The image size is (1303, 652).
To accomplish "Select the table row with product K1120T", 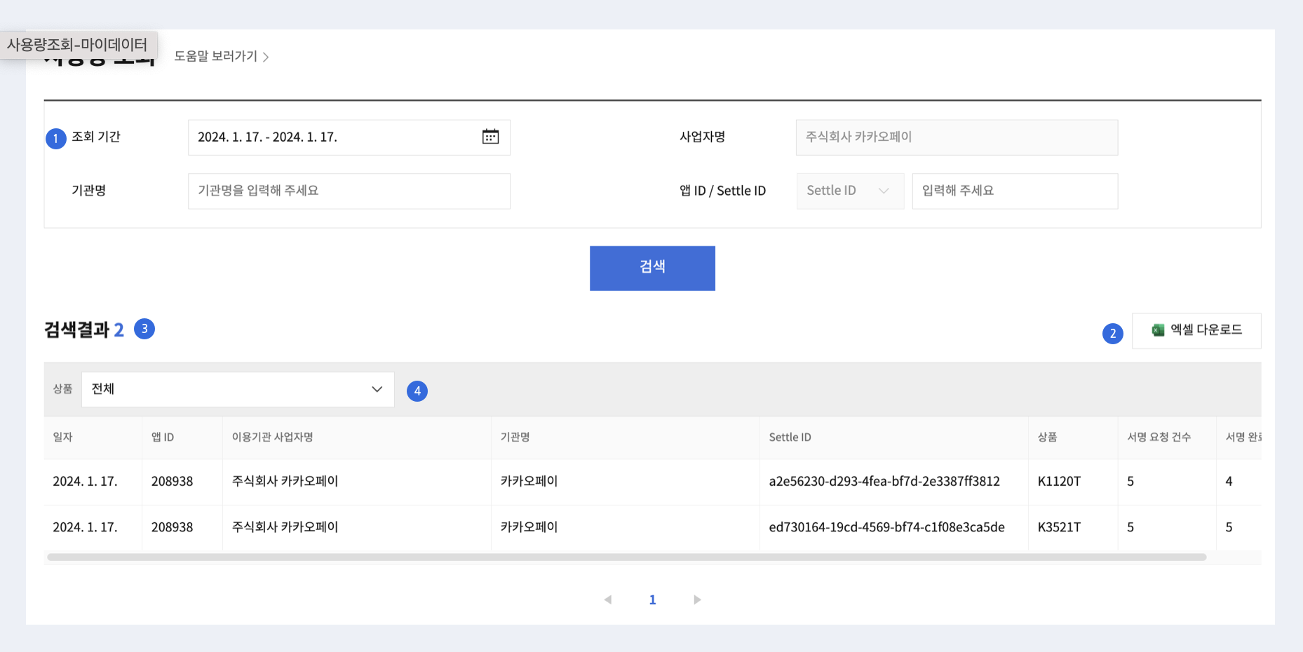I will tap(631, 482).
